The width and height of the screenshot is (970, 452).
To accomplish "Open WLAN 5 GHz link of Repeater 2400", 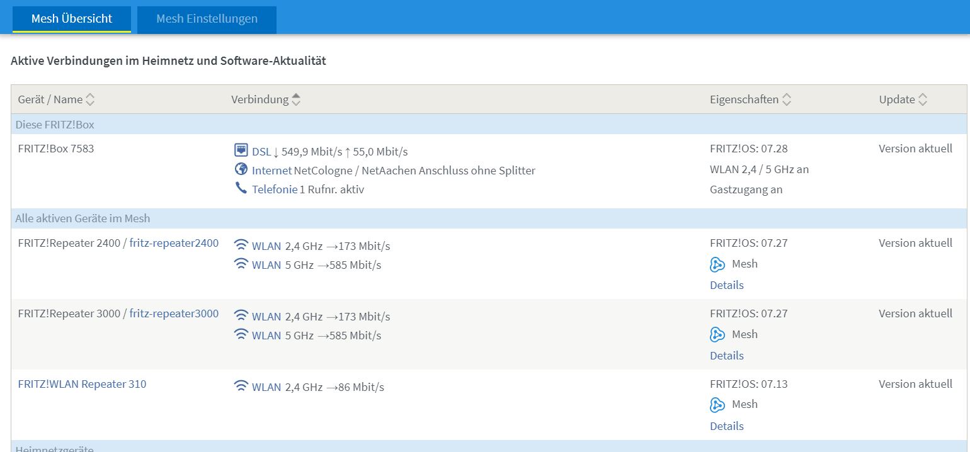I will [266, 265].
